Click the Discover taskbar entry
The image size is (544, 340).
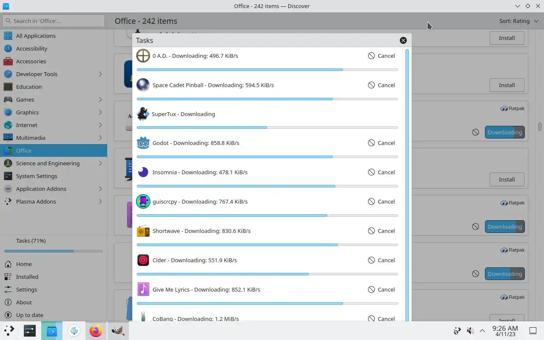[52, 331]
